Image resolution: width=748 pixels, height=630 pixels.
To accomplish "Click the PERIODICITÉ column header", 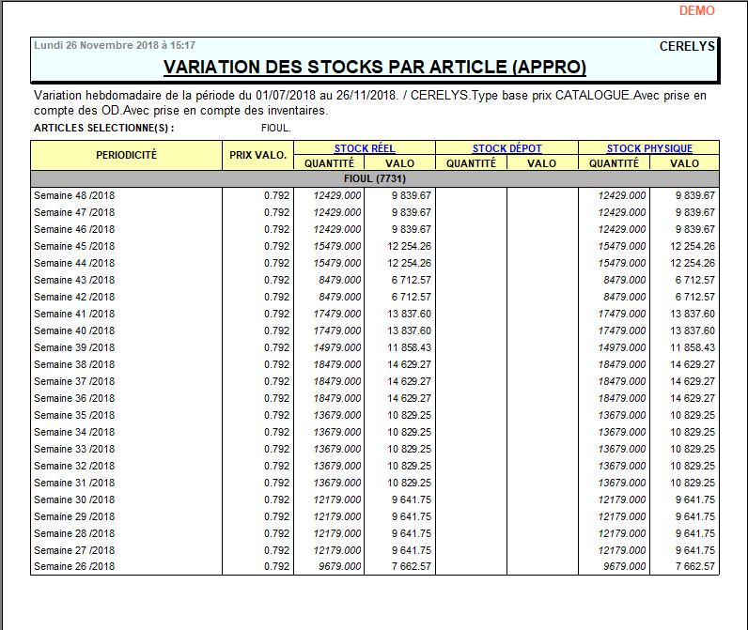I will point(126,155).
